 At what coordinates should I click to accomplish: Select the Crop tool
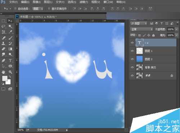pos(4,32)
